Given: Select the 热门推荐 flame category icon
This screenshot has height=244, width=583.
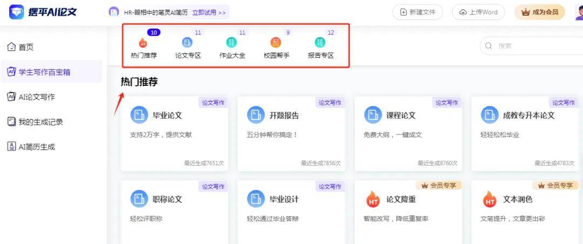Looking at the screenshot, I should pos(143,43).
